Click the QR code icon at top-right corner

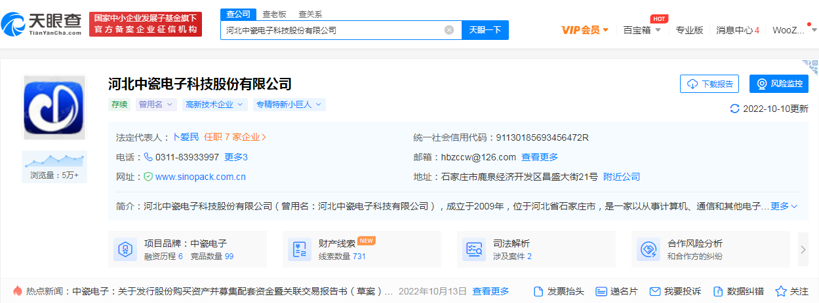coord(811,67)
